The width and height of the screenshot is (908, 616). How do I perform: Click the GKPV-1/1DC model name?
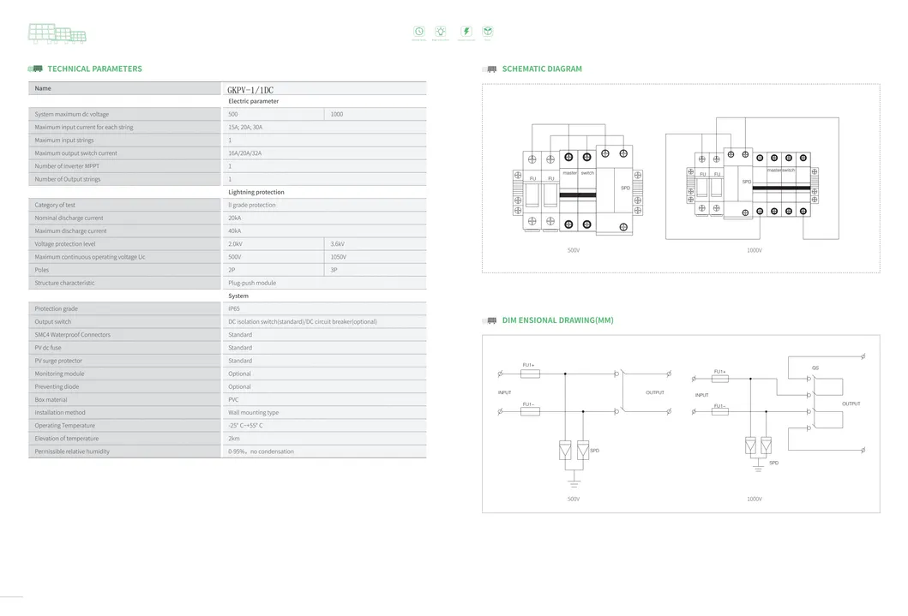pyautogui.click(x=249, y=87)
